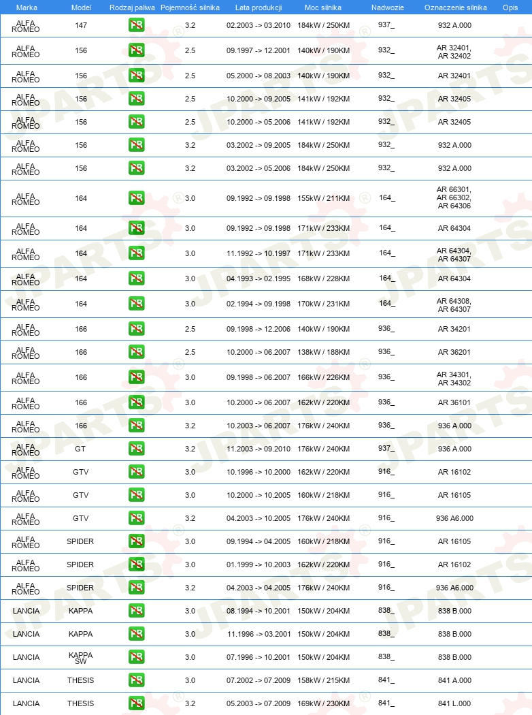The width and height of the screenshot is (532, 715).
Task: Click the fuel icon in the 164 168kW / 228KM row
Action: tap(136, 278)
